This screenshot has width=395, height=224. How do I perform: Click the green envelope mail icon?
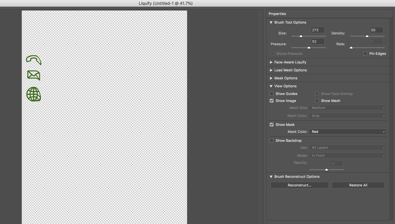[x=34, y=75]
